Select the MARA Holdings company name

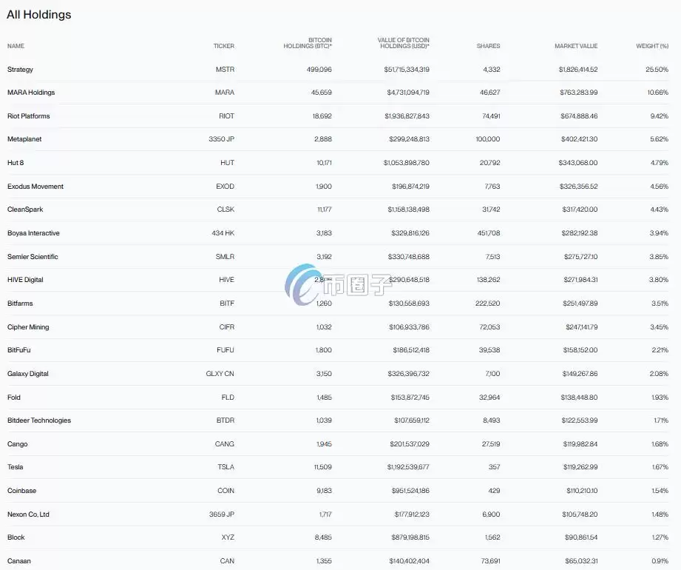pos(31,93)
